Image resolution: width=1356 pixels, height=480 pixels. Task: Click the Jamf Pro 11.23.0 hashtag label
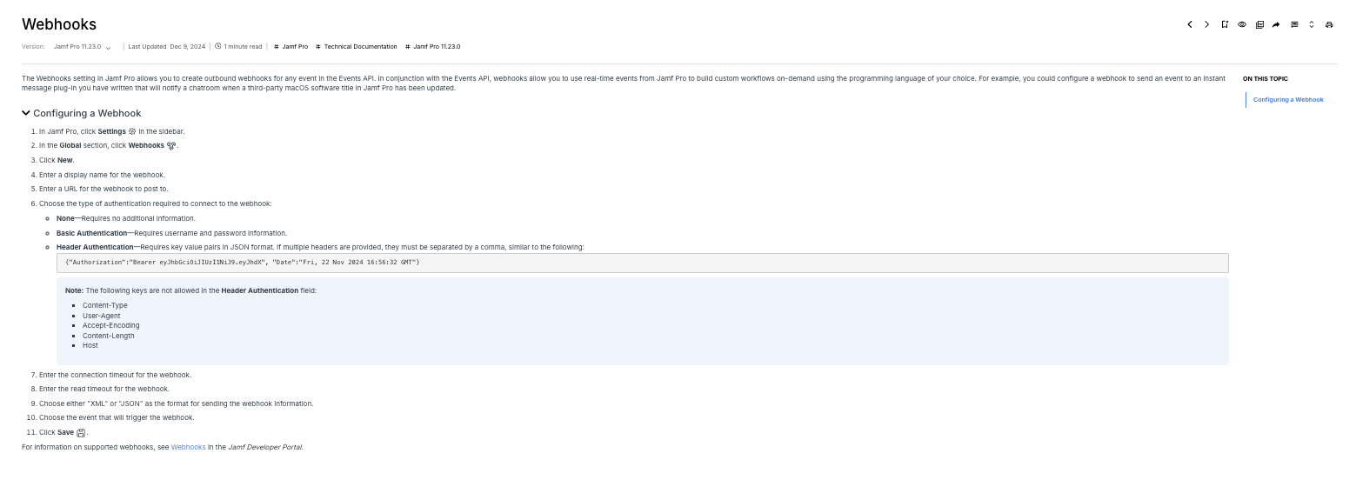click(x=432, y=46)
